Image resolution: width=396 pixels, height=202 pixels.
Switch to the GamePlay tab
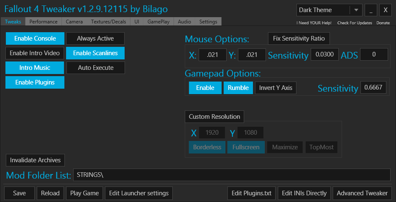click(158, 22)
